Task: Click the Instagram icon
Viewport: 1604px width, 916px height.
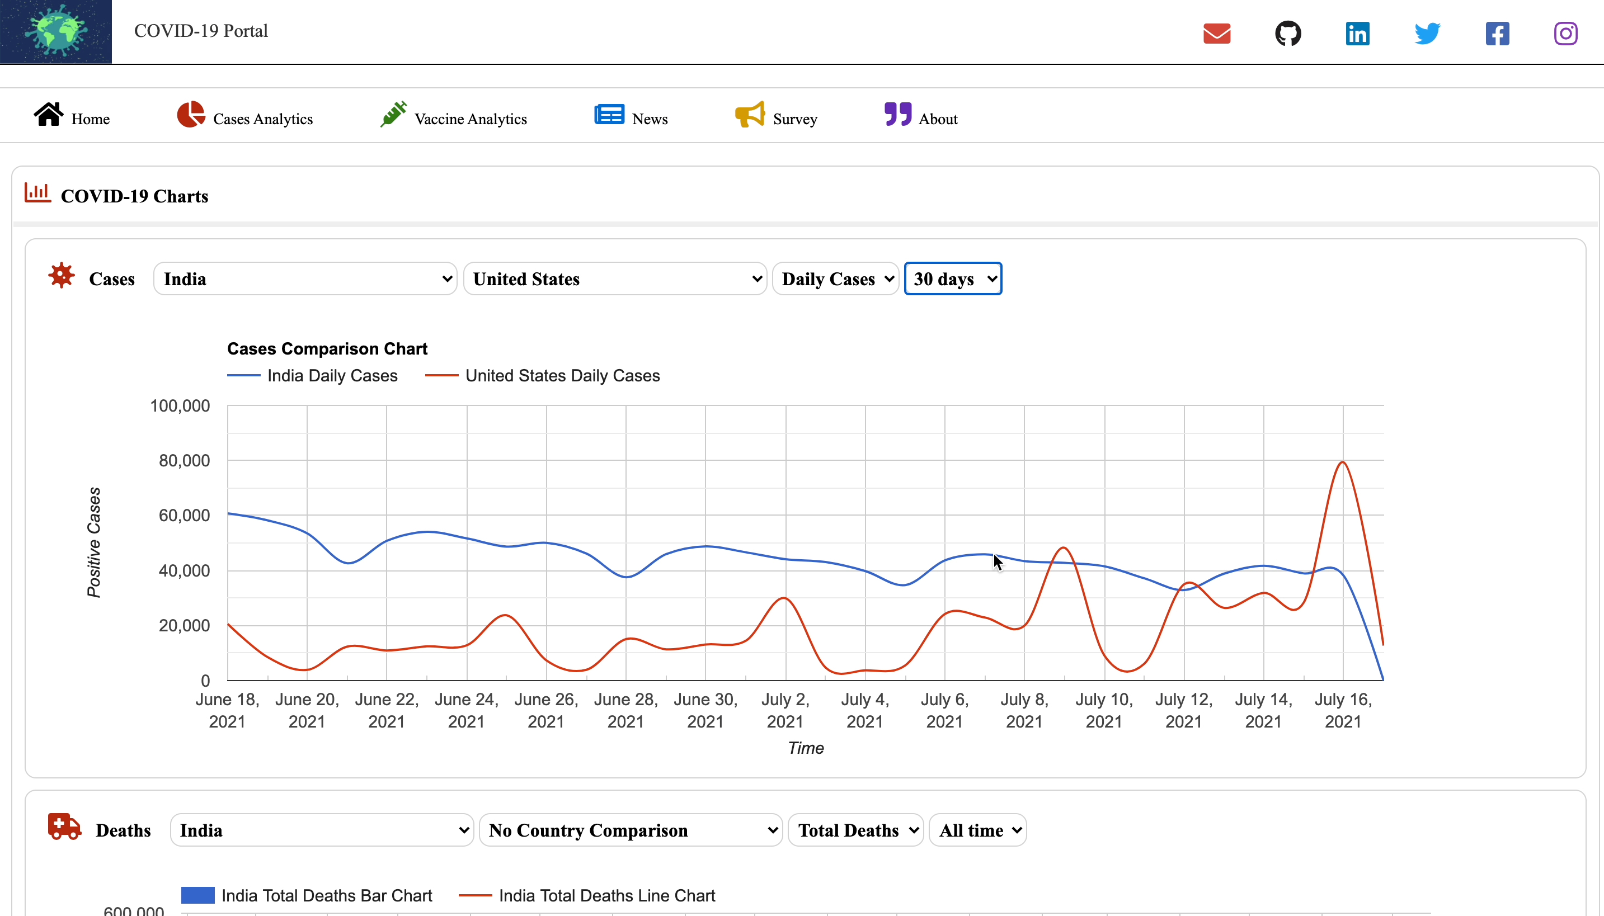Action: (1565, 34)
